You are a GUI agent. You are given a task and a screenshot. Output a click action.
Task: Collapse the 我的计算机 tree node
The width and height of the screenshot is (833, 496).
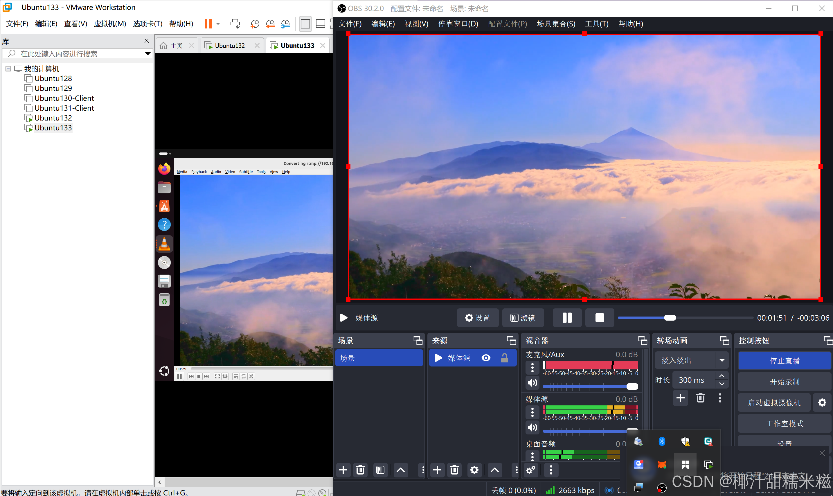8,69
